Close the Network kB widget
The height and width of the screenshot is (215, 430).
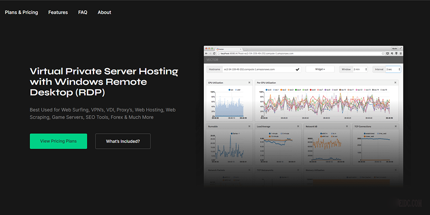(347, 126)
